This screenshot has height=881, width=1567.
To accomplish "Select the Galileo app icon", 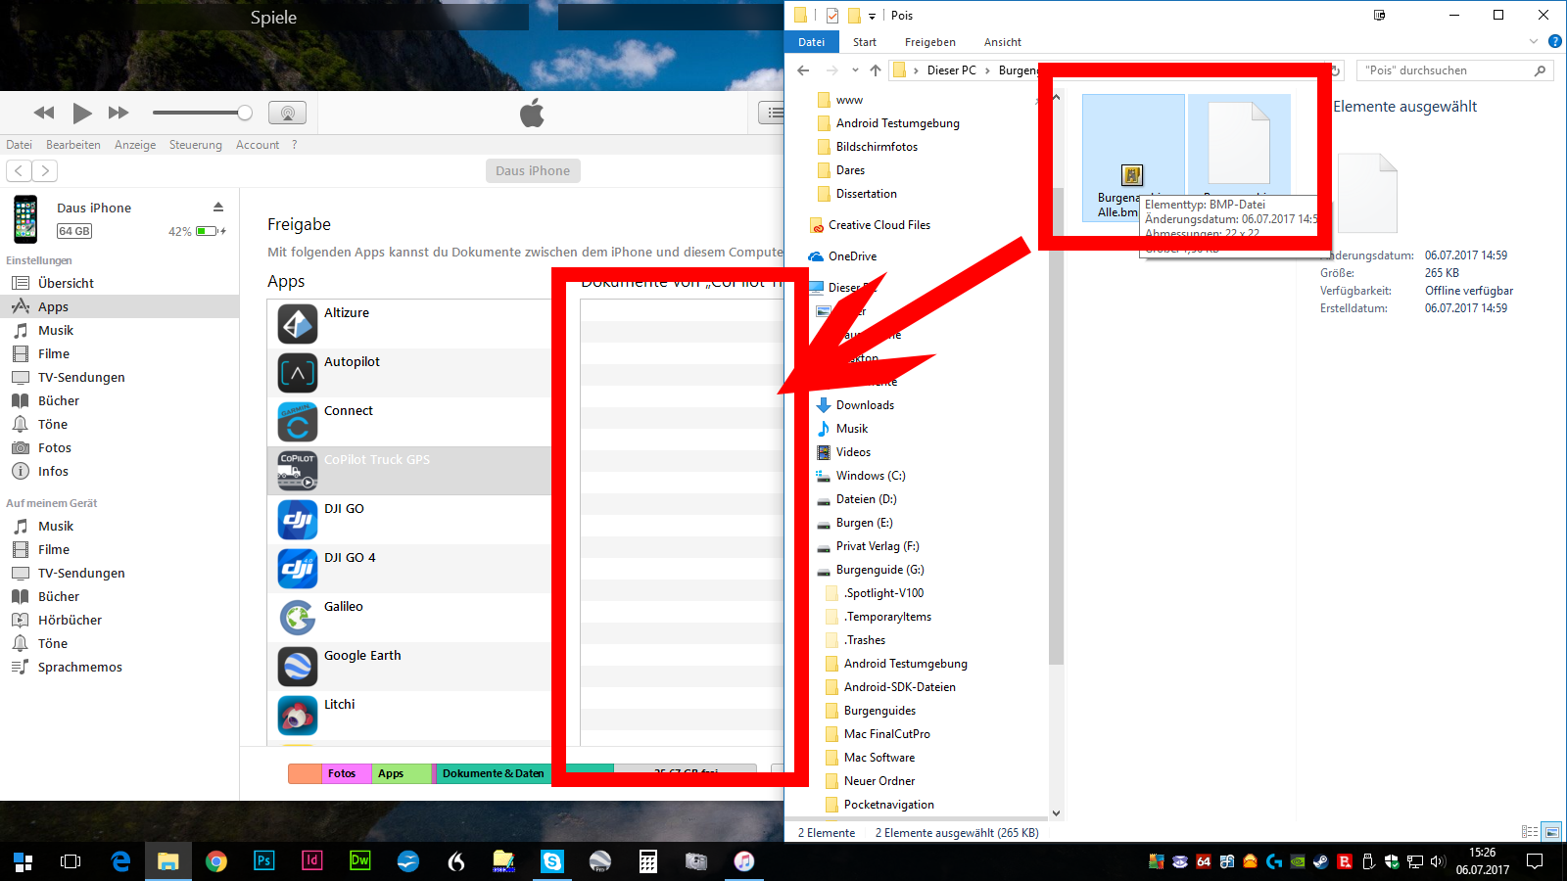I will point(298,618).
